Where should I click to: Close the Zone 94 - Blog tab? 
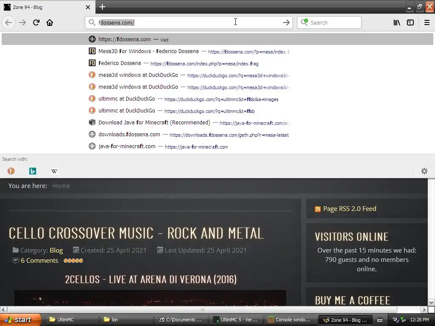coord(88,7)
